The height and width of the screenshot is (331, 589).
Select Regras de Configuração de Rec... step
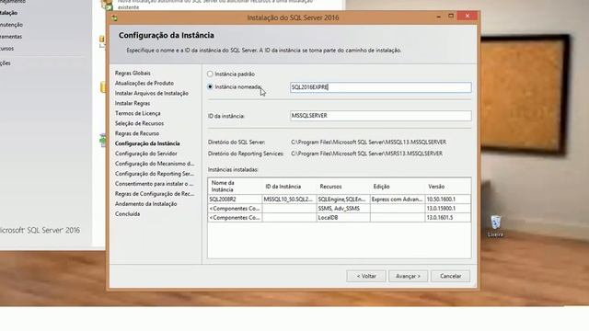click(x=155, y=194)
